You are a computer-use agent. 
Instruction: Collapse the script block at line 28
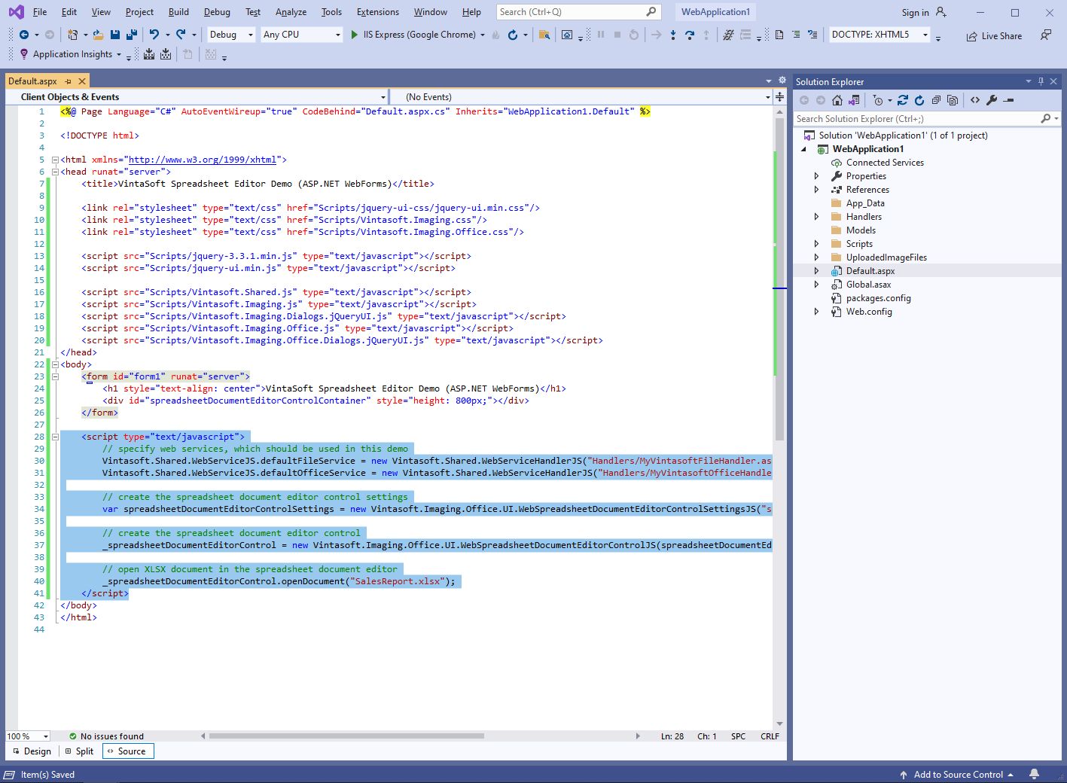tap(55, 437)
